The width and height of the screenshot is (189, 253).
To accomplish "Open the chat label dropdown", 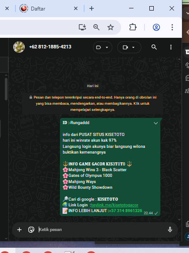I will coord(103,47).
